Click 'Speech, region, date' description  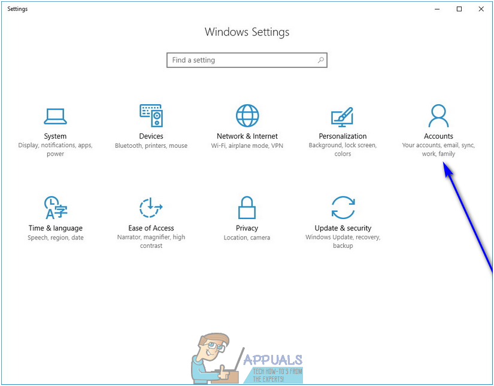[56, 238]
